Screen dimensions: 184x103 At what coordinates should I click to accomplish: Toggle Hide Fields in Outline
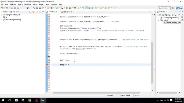(166, 15)
